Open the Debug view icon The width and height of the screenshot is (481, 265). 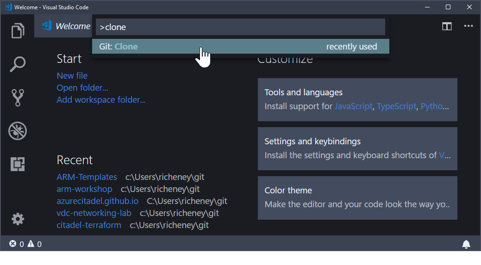(18, 131)
